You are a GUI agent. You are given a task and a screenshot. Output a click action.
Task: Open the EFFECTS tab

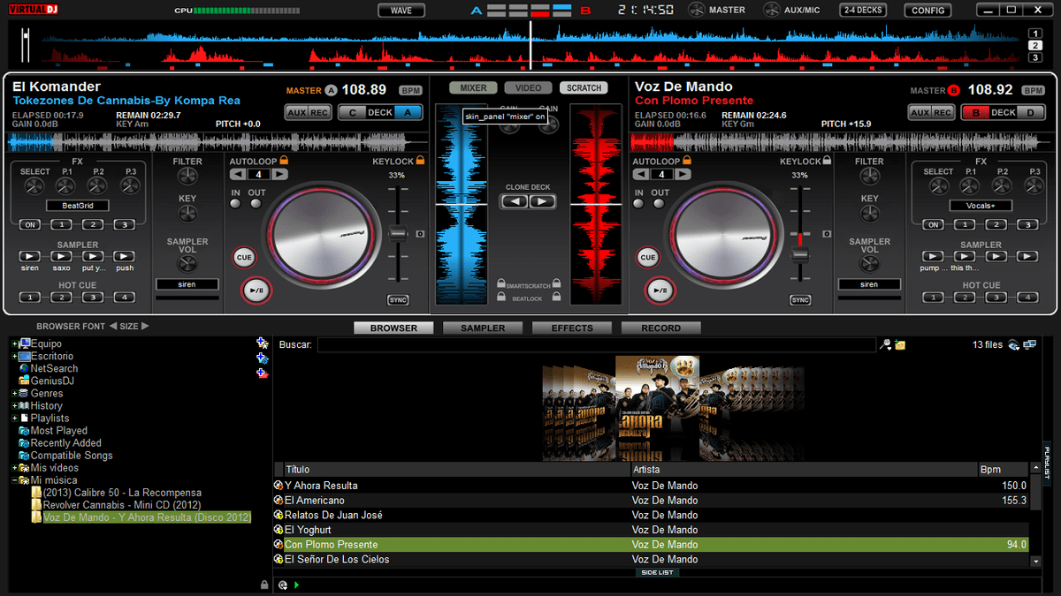tap(572, 328)
